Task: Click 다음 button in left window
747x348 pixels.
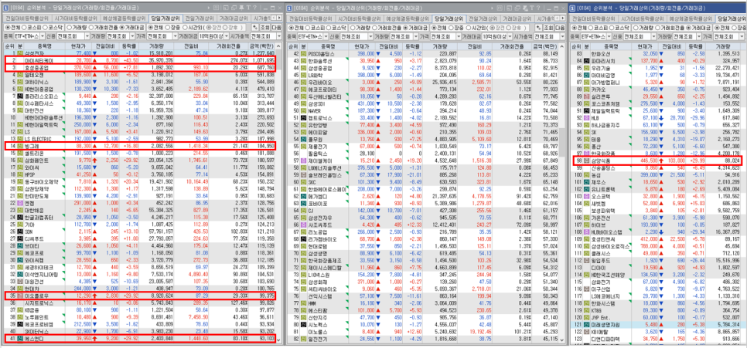Action: (x=276, y=28)
